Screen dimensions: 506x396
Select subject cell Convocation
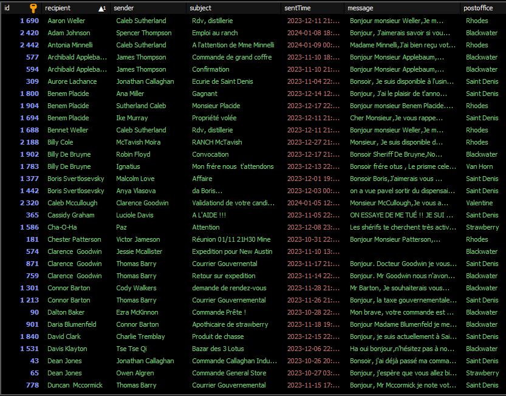(210, 154)
